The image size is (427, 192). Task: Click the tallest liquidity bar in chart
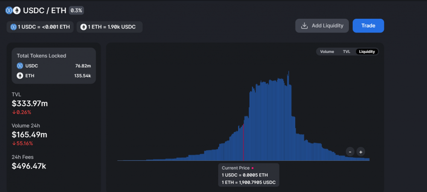tap(288, 116)
